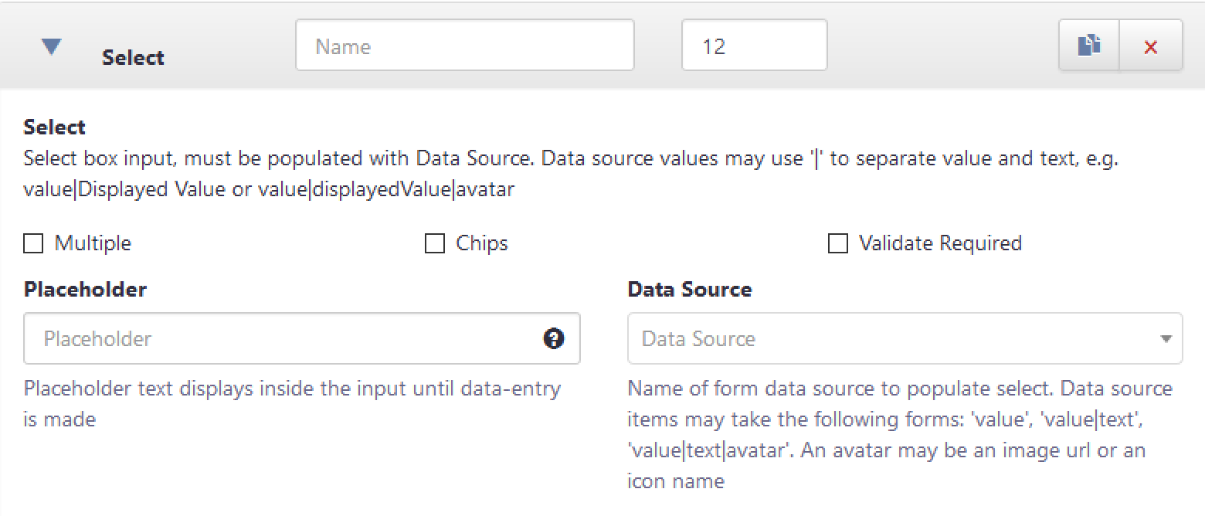The height and width of the screenshot is (516, 1205).
Task: Click inside the Name input field
Action: click(463, 45)
